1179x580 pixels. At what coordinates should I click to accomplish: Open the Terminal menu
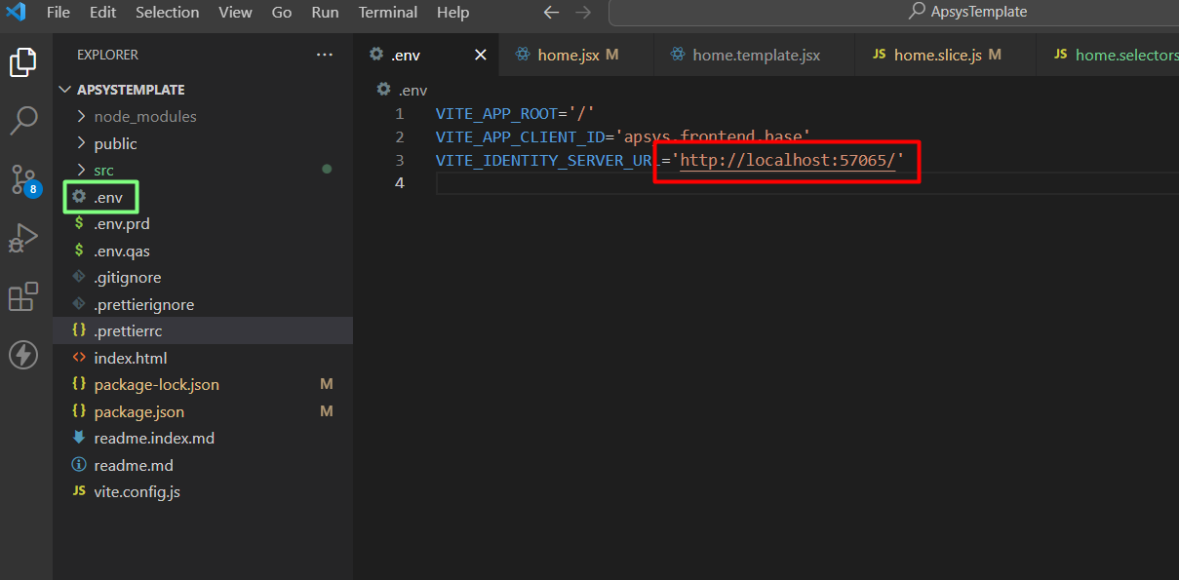tap(387, 13)
